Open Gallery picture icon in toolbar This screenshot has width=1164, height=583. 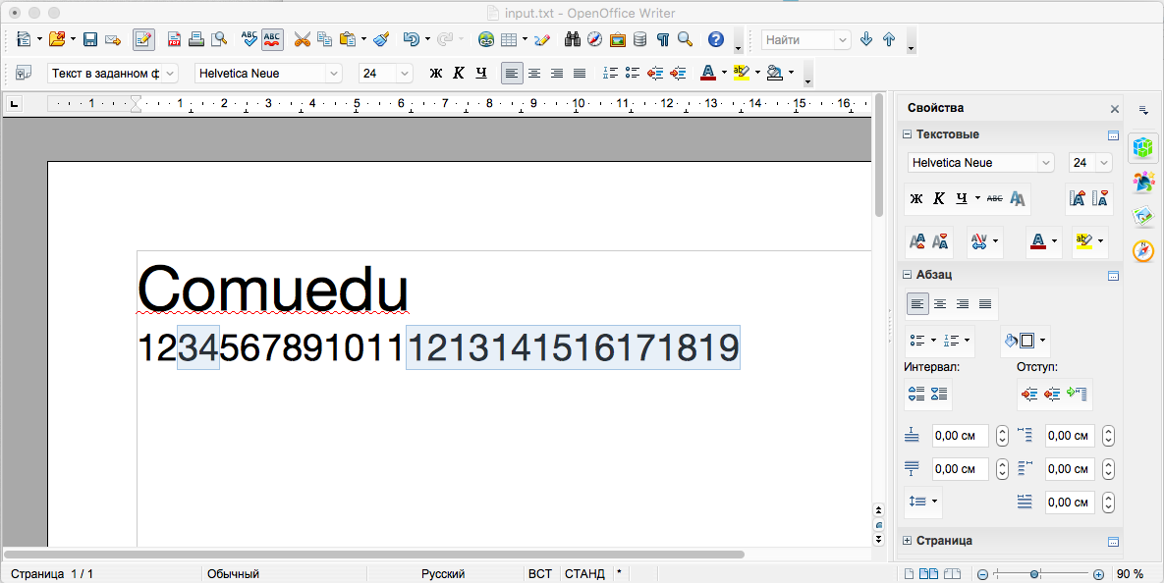(x=618, y=39)
